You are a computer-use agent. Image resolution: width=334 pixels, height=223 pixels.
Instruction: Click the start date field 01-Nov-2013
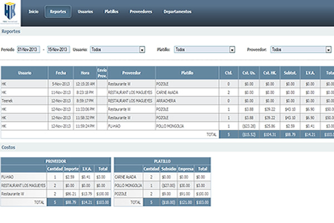(29, 50)
